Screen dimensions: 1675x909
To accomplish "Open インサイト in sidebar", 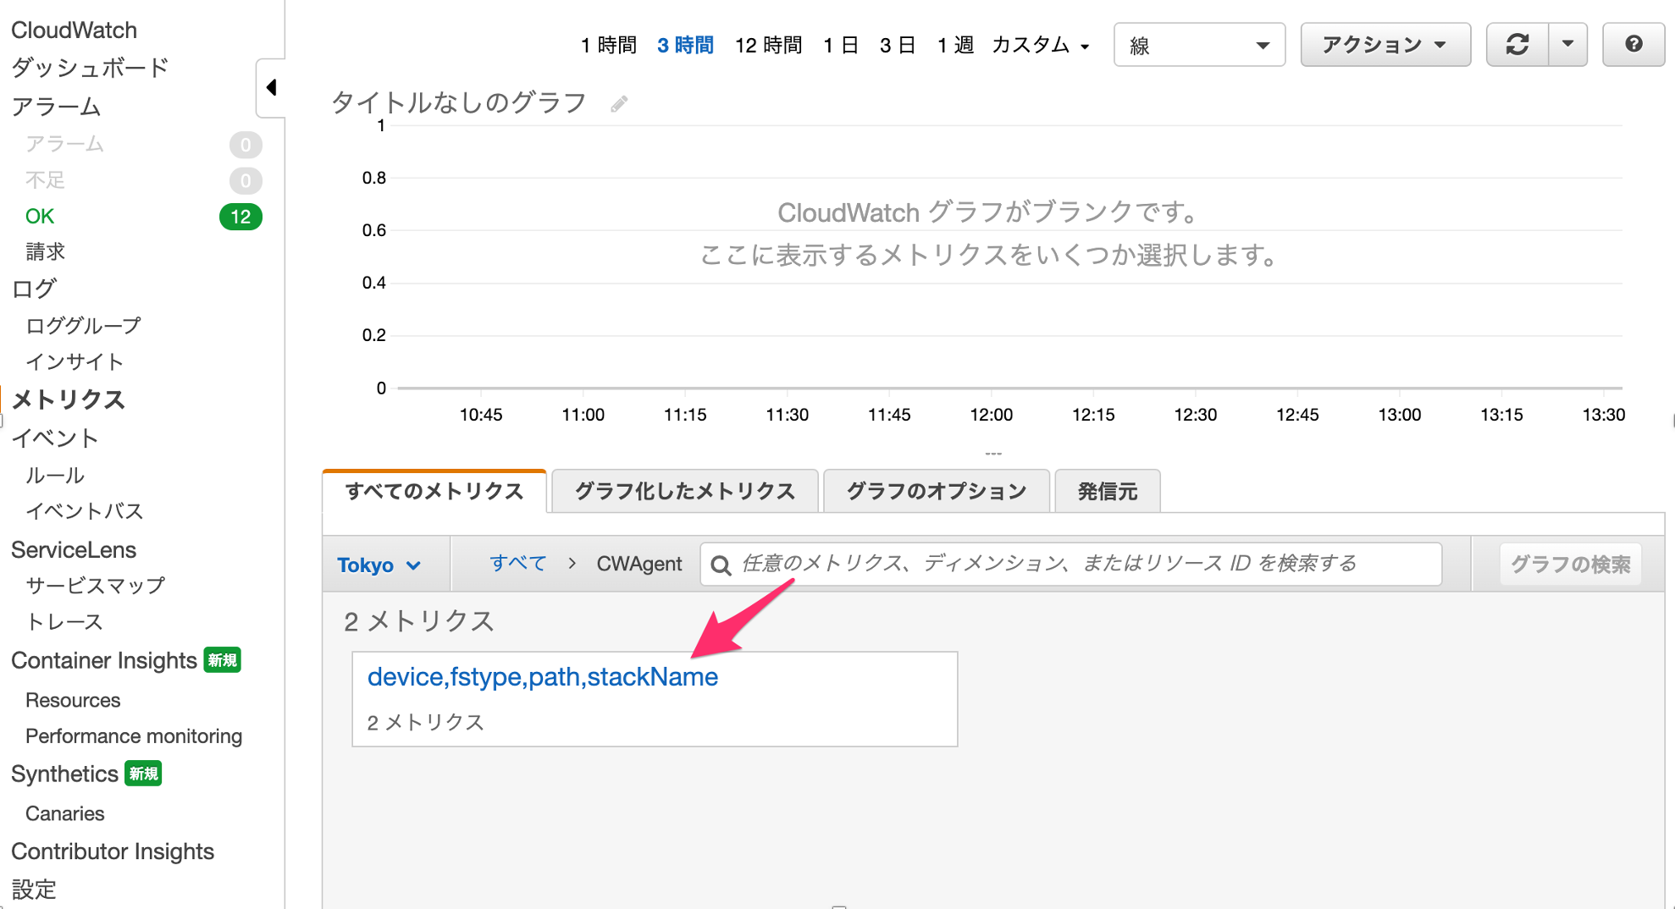I will [75, 362].
